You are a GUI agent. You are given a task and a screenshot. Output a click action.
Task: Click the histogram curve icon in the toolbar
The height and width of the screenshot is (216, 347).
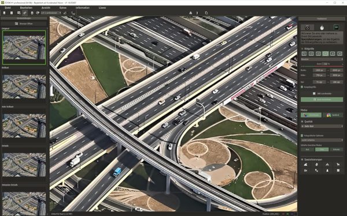[73, 13]
